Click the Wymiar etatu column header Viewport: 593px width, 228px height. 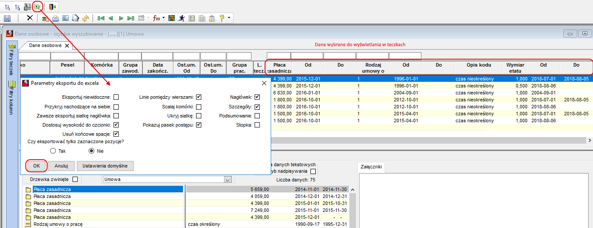pyautogui.click(x=515, y=68)
